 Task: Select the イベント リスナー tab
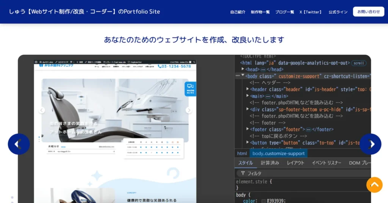[327, 163]
